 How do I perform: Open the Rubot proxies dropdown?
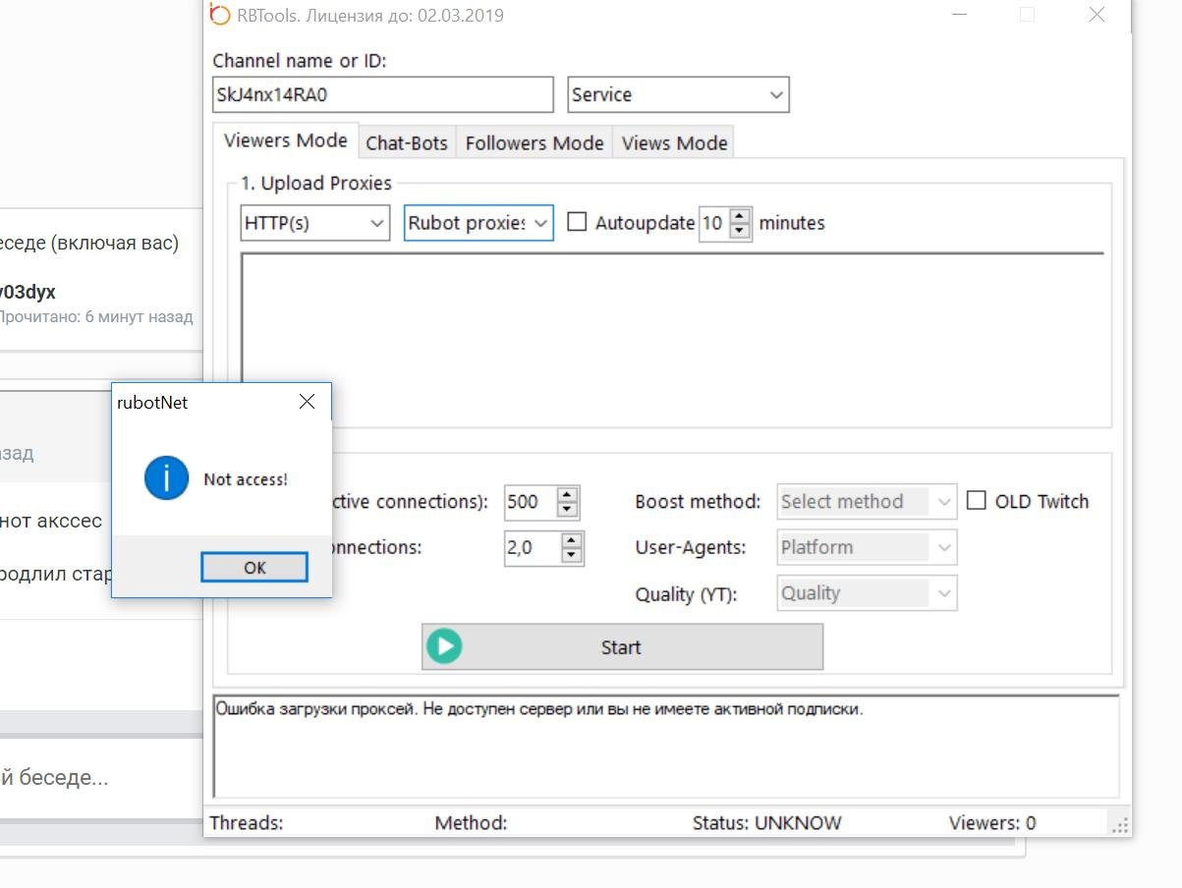[478, 223]
